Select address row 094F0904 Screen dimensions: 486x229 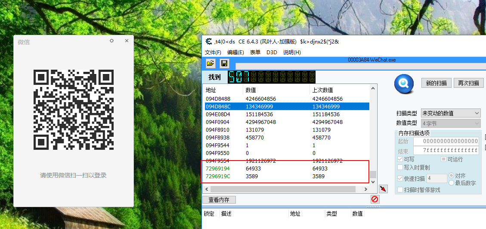(287, 122)
